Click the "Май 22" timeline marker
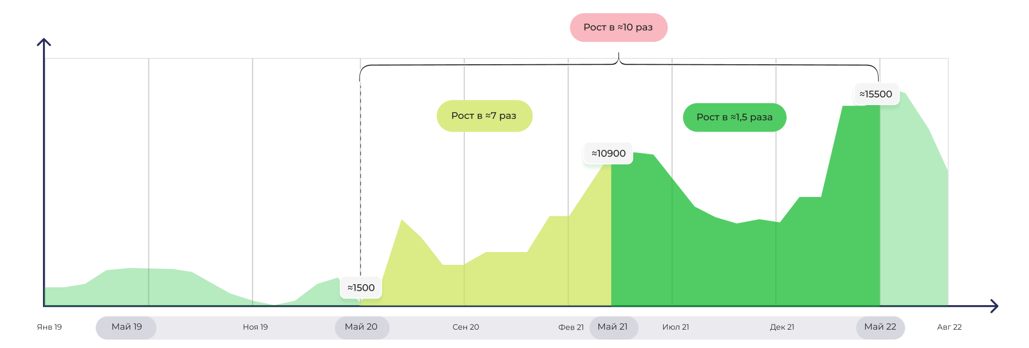Viewport: 1029px width, 348px height. click(880, 327)
